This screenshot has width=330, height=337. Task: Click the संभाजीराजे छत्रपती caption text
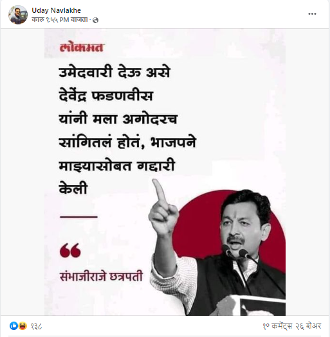(101, 277)
